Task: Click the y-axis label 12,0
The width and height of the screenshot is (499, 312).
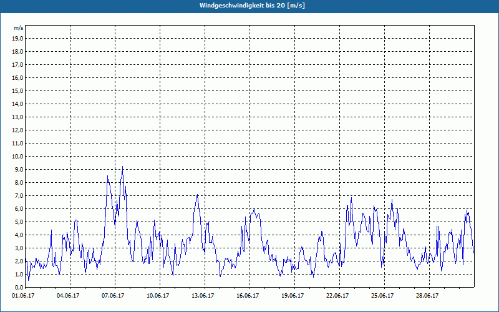Action: coord(17,130)
